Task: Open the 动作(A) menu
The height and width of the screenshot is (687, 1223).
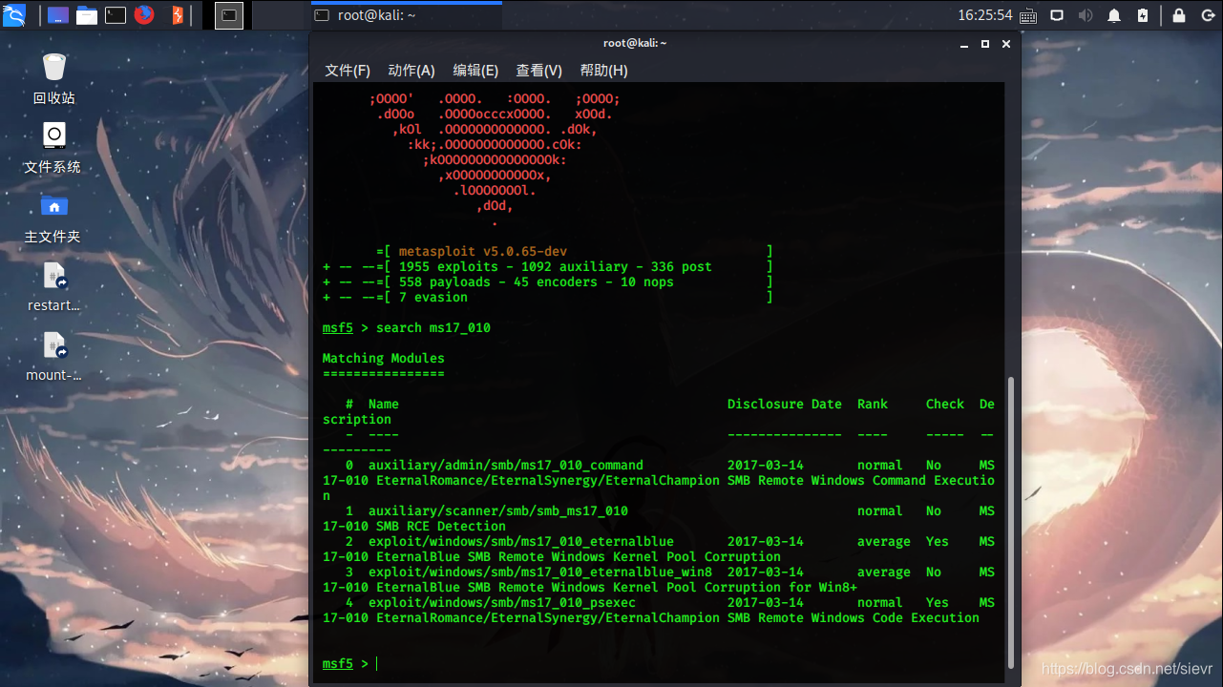Action: pyautogui.click(x=411, y=71)
